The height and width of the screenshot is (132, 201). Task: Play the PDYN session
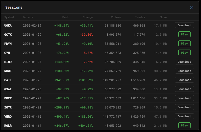coord(184,43)
